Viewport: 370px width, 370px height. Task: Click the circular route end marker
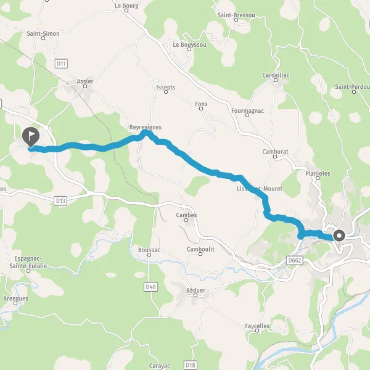pyautogui.click(x=339, y=236)
